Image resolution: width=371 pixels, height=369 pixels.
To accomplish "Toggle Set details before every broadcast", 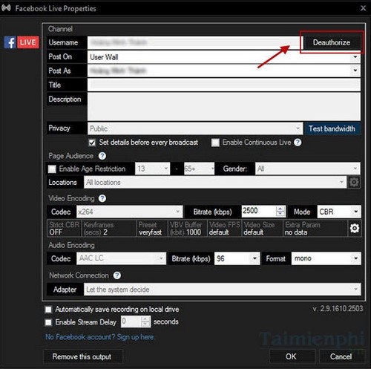I will 92,143.
